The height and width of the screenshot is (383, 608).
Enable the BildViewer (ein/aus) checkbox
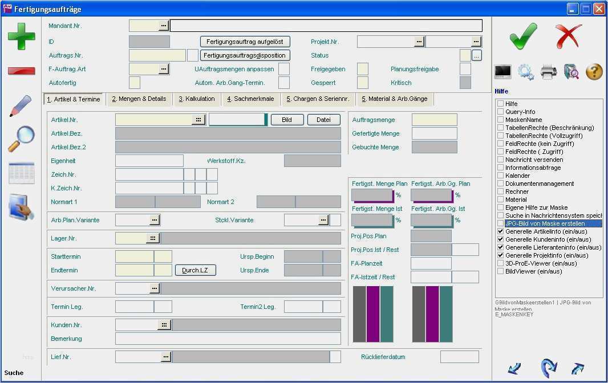(x=501, y=271)
